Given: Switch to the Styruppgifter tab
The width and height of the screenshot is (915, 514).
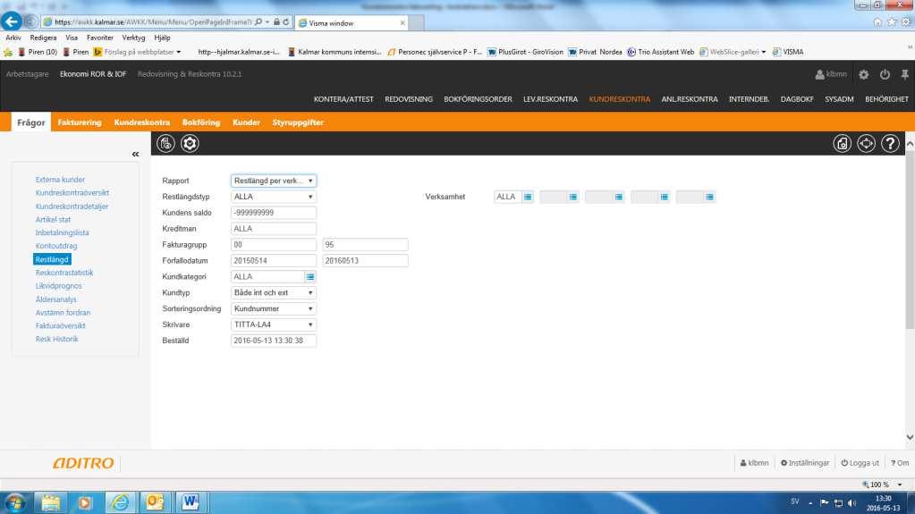Looking at the screenshot, I should click(298, 122).
